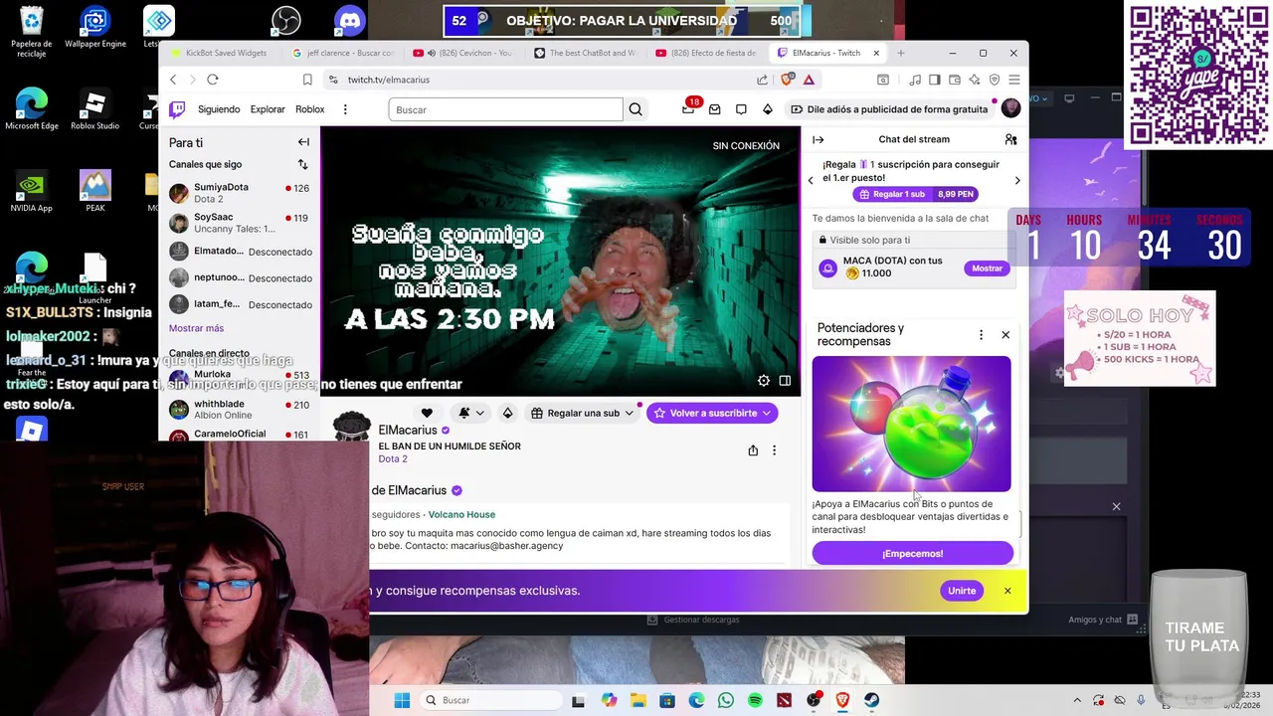Viewport: 1273px width, 716px height.
Task: Open the Potenciadores panel options menu
Action: click(x=981, y=335)
